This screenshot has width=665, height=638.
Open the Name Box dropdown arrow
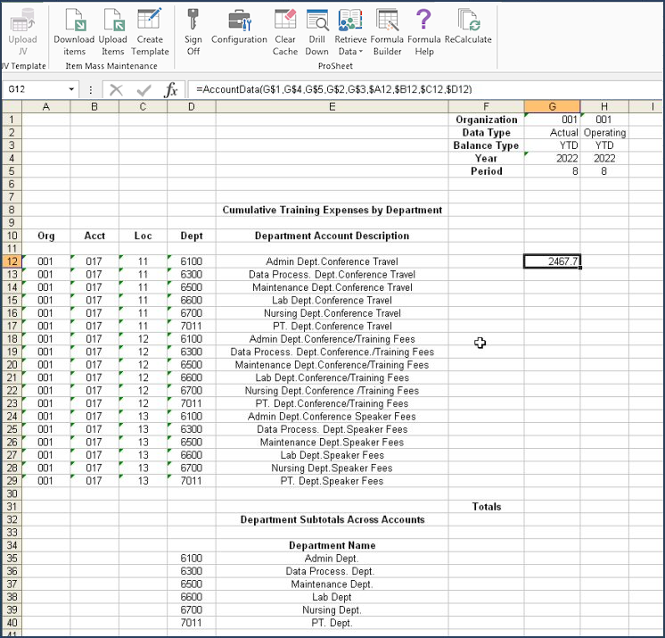coord(72,90)
